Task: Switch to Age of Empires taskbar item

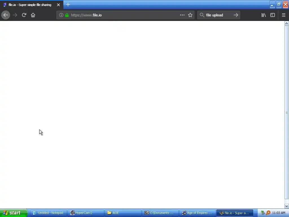Action: click(x=198, y=213)
